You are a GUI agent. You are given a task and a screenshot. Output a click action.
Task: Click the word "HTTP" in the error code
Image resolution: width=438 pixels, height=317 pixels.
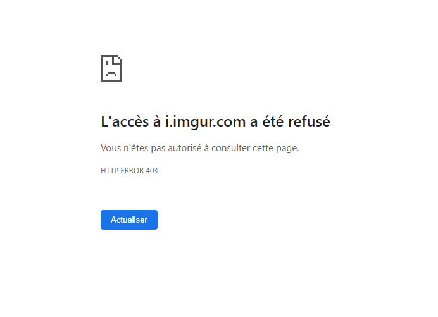click(x=109, y=171)
